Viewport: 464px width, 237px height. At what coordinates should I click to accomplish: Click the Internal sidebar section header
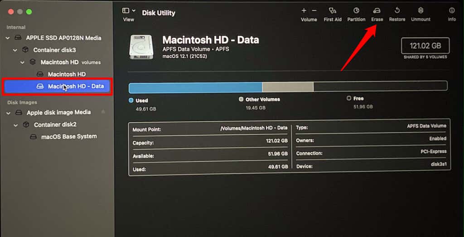[x=16, y=27]
